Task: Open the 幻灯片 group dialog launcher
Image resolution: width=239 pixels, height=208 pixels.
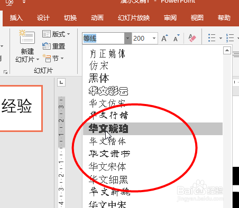Action: (5, 72)
